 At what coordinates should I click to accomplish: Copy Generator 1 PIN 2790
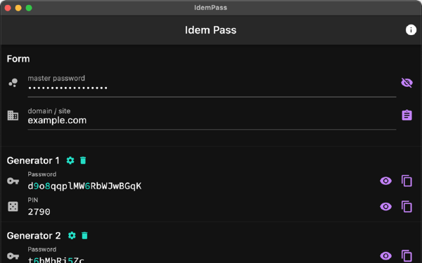click(x=407, y=207)
